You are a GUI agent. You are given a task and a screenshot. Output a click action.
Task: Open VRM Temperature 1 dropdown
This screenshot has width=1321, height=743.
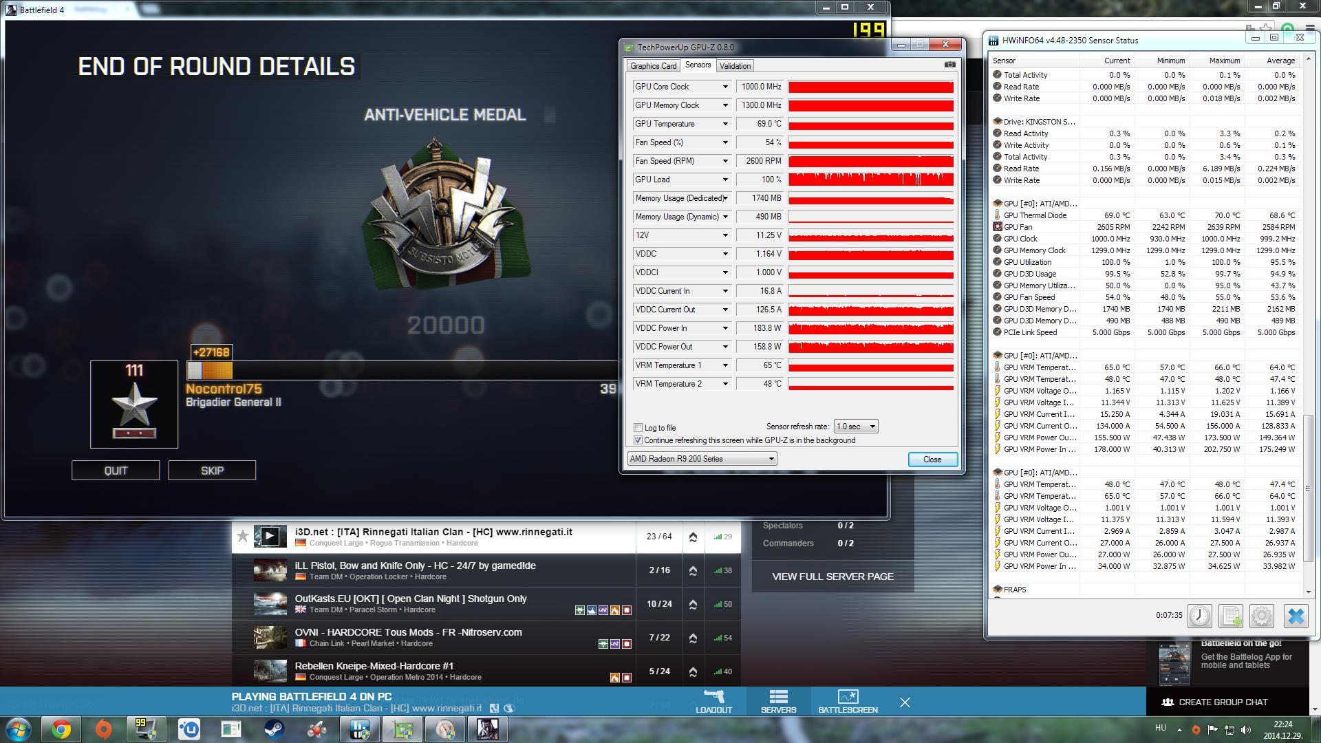point(725,365)
